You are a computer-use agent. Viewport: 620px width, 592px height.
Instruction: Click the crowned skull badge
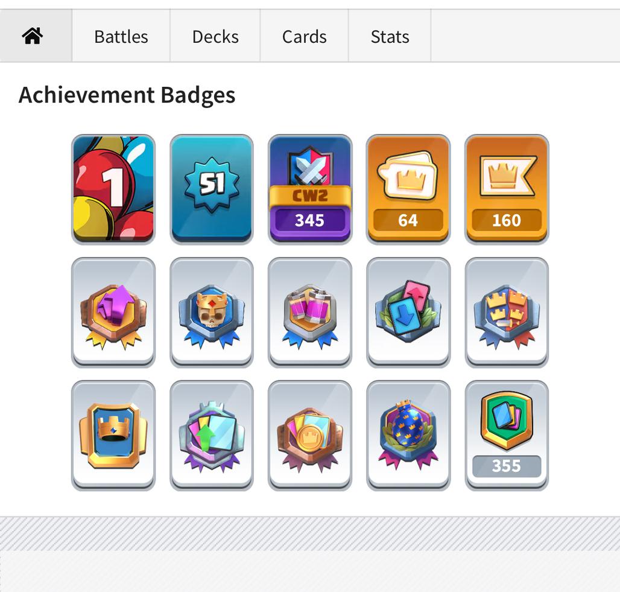(212, 312)
